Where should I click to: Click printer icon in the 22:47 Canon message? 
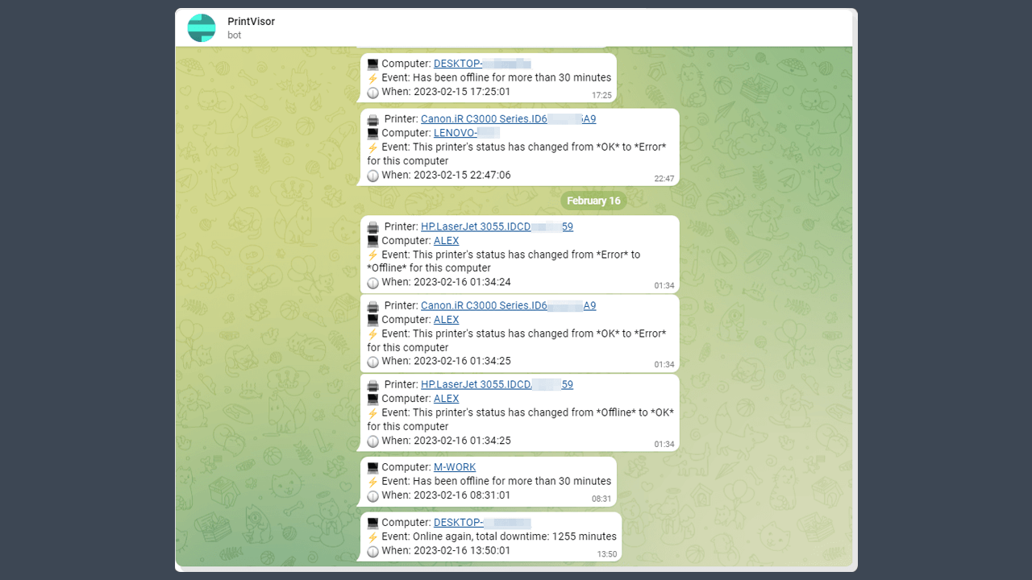pos(372,119)
